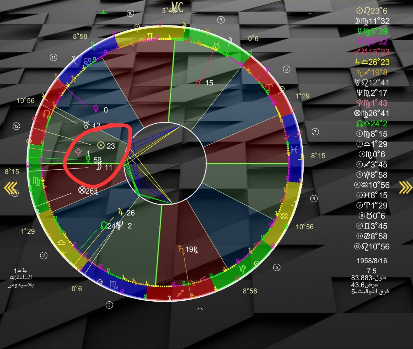Image resolution: width=413 pixels, height=349 pixels.
Task: Click the Mars symbol labeled 15 in the chart
Action: pos(199,83)
